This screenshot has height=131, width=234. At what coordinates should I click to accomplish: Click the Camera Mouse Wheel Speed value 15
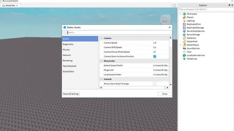[154, 52]
